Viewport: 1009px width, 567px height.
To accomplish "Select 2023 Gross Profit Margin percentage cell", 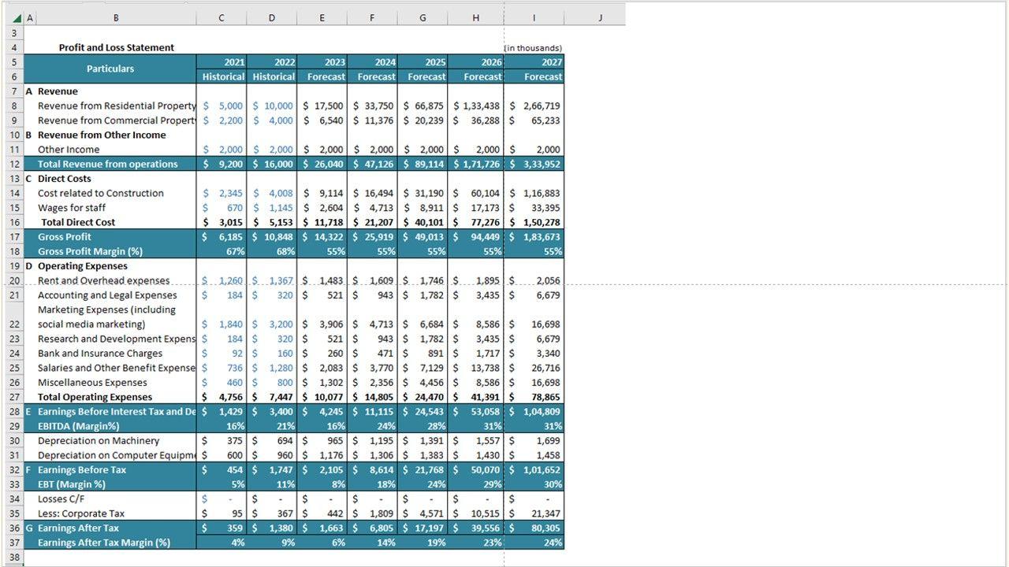I will coord(322,251).
